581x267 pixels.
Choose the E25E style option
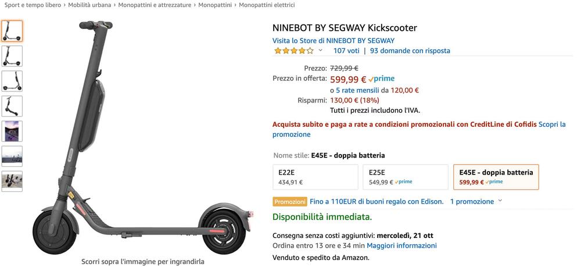click(x=405, y=177)
